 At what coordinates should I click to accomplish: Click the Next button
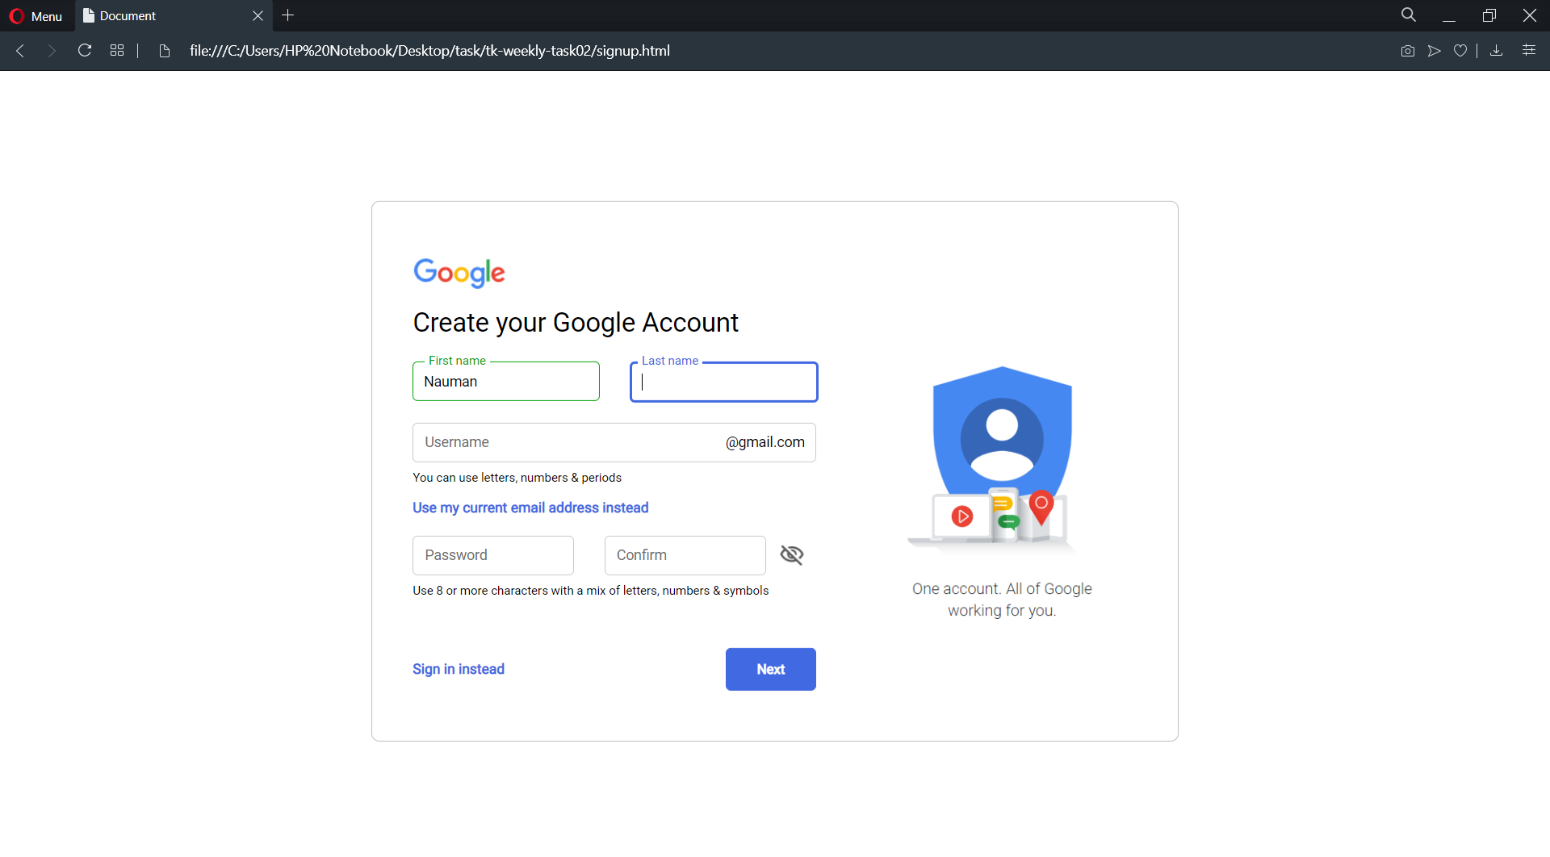coord(770,670)
